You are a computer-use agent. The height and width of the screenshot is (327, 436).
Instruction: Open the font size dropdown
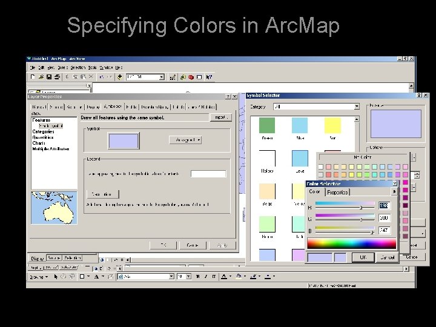[x=188, y=276]
